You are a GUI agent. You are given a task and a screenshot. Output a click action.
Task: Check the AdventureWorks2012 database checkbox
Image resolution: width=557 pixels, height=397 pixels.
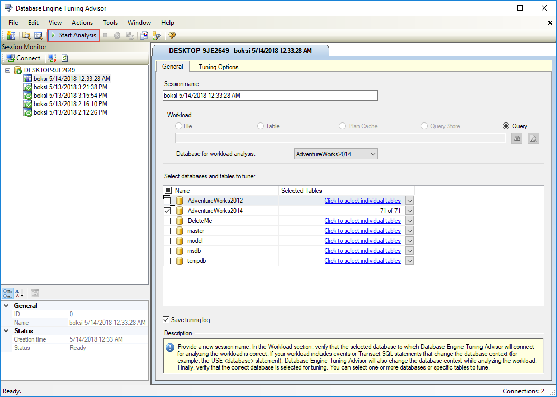point(167,201)
